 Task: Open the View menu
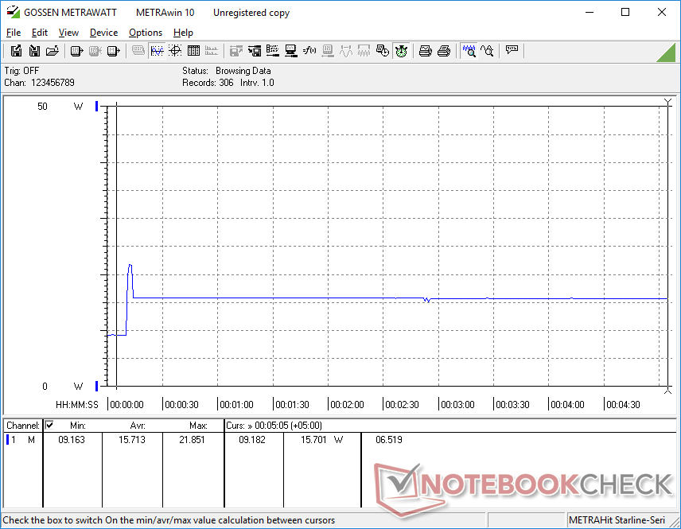pyautogui.click(x=68, y=33)
